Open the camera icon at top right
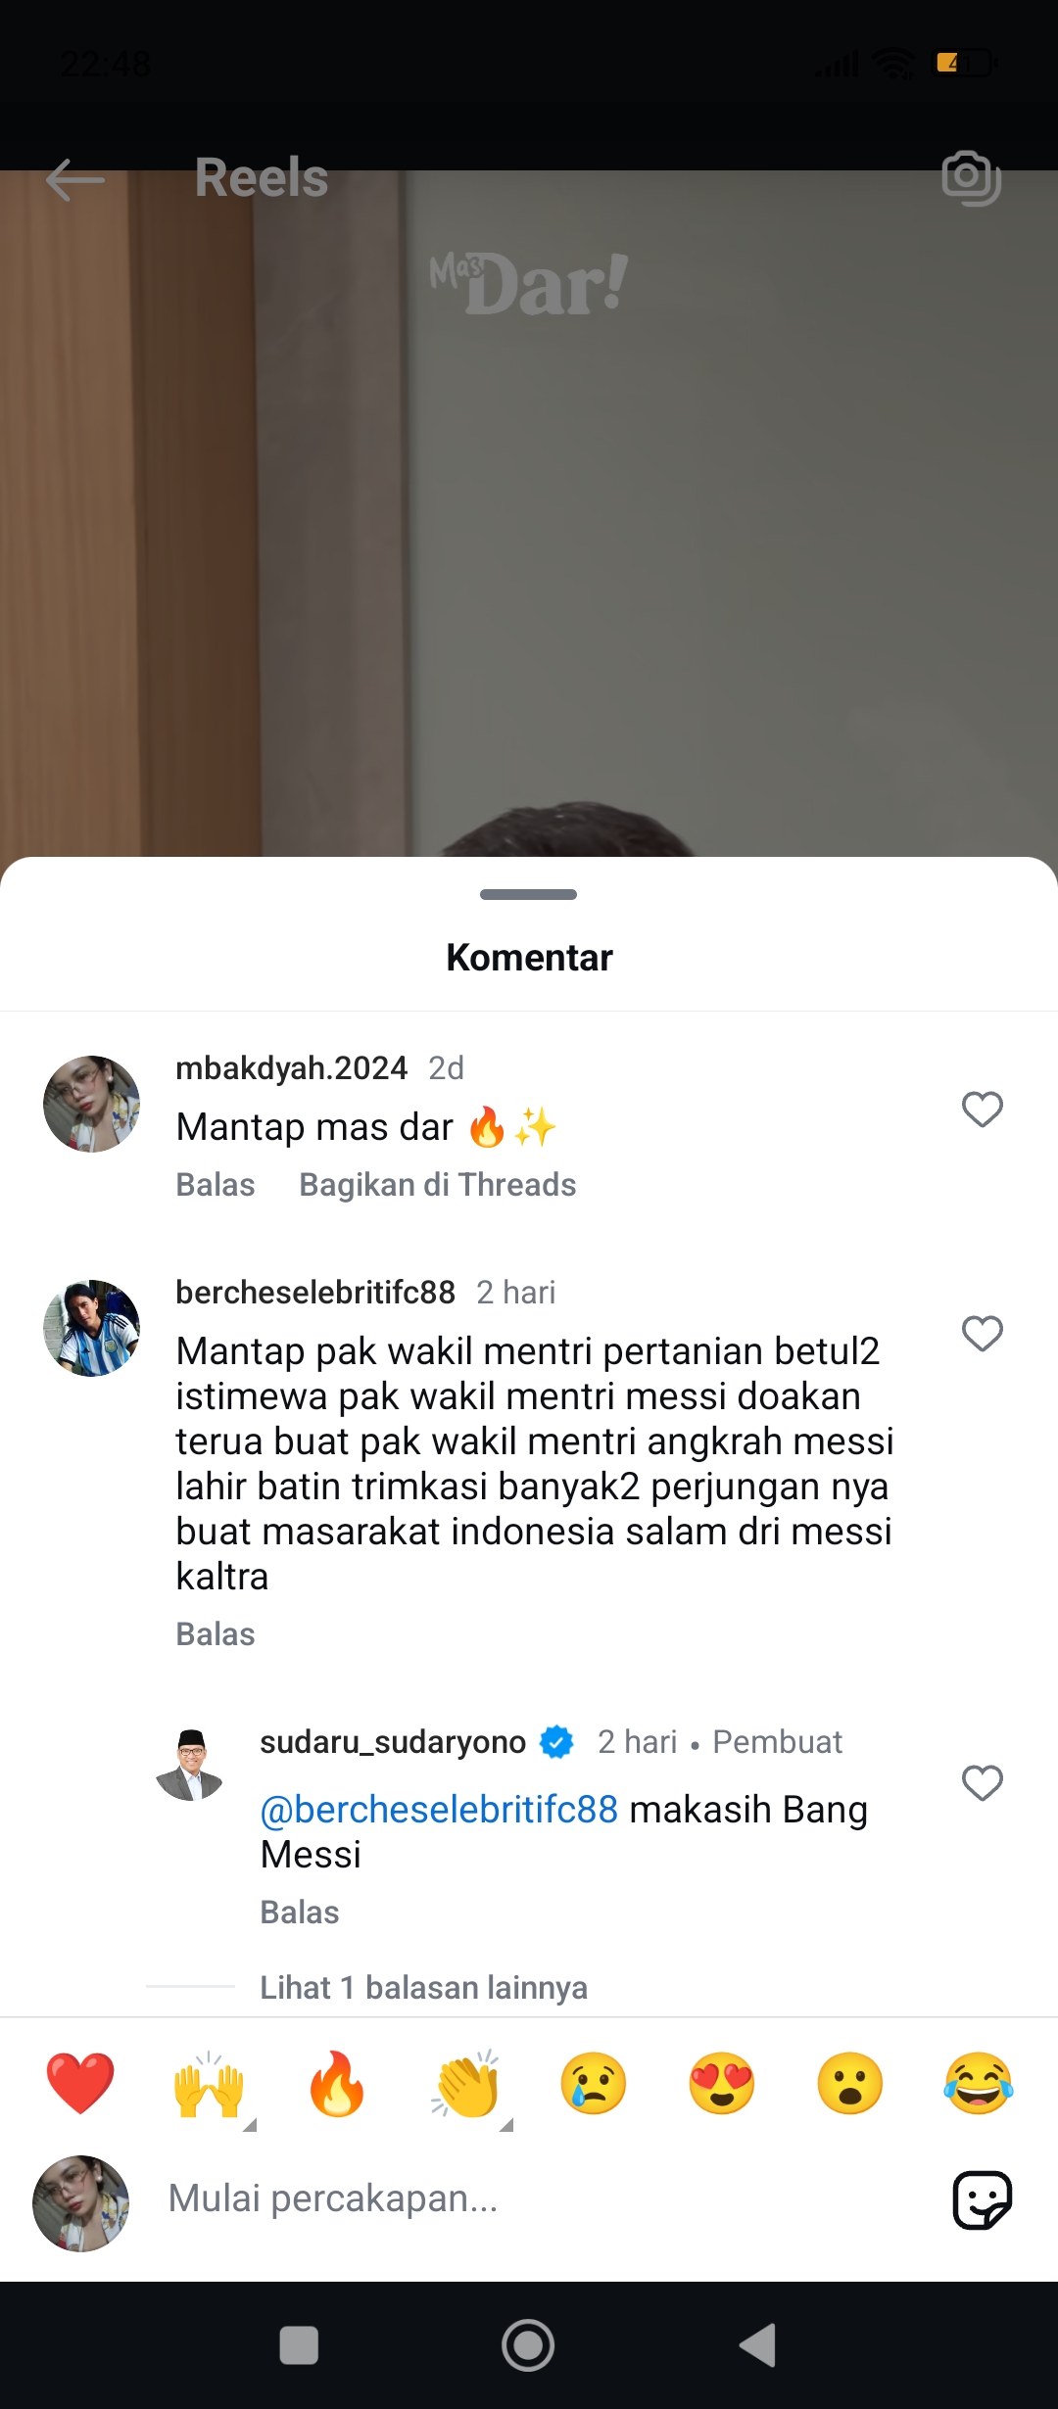The image size is (1058, 2409). 971,178
